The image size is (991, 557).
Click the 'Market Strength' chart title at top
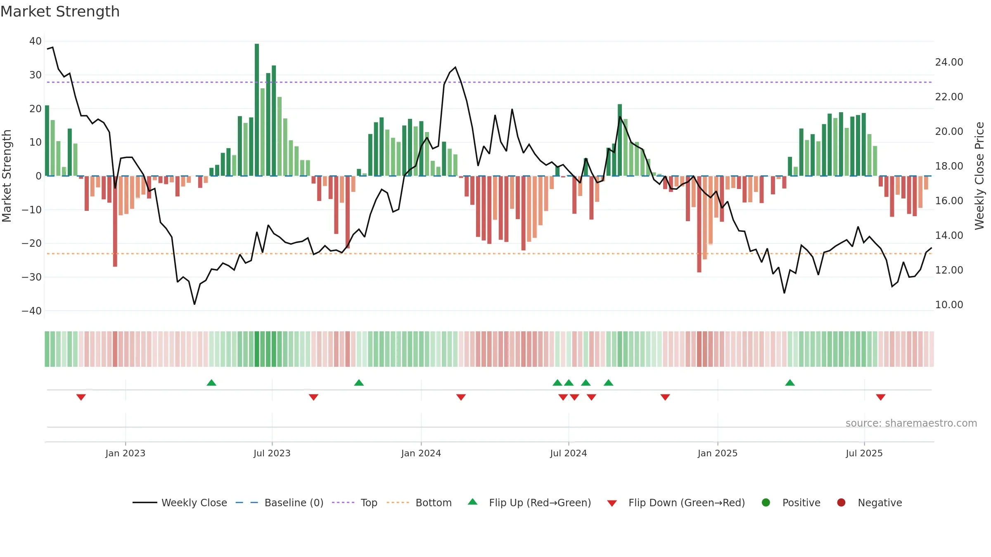60,12
